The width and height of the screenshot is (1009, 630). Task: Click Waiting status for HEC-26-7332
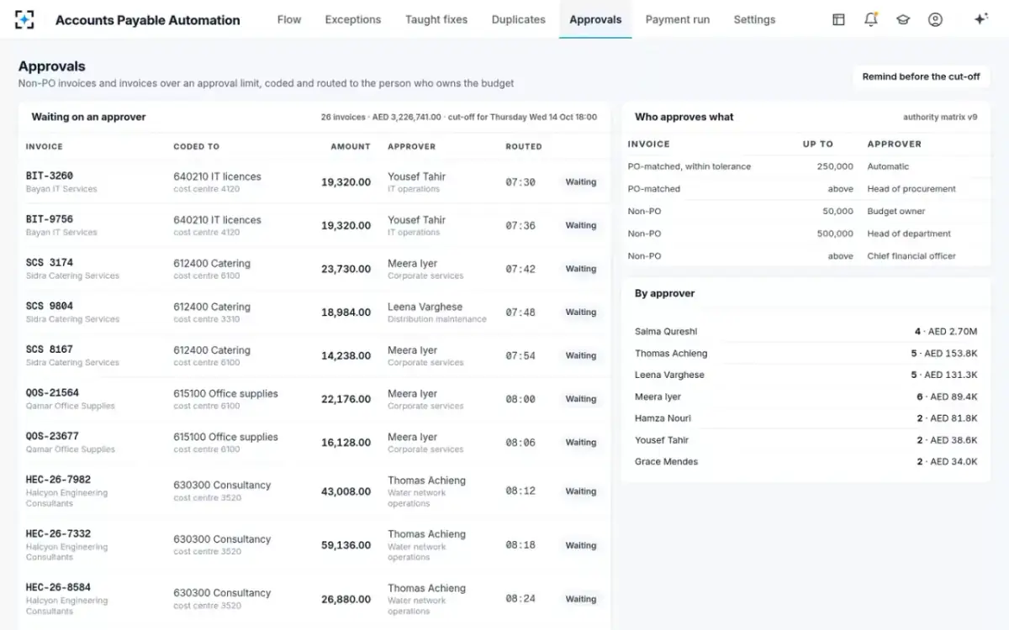pyautogui.click(x=581, y=546)
